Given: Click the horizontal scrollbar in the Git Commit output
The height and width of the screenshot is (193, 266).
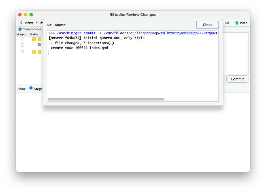Looking at the screenshot, I should (x=106, y=99).
